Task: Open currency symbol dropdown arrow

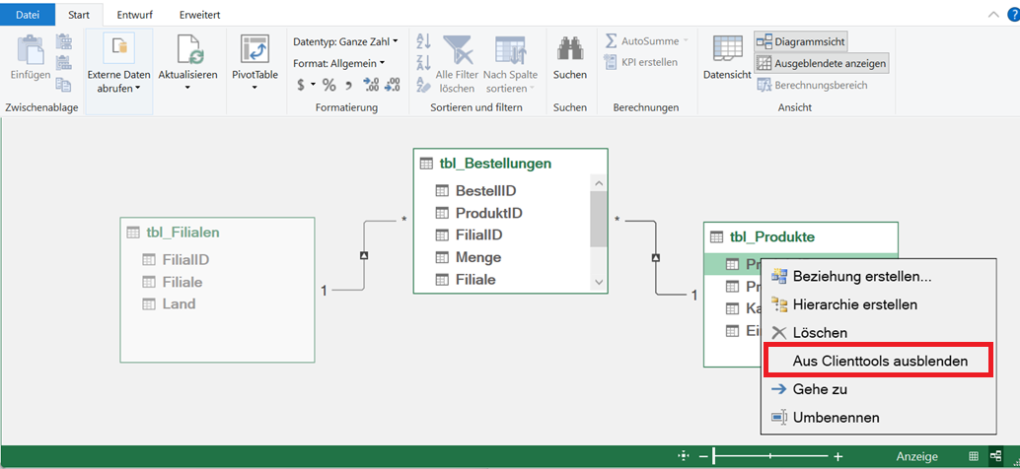Action: coord(313,85)
